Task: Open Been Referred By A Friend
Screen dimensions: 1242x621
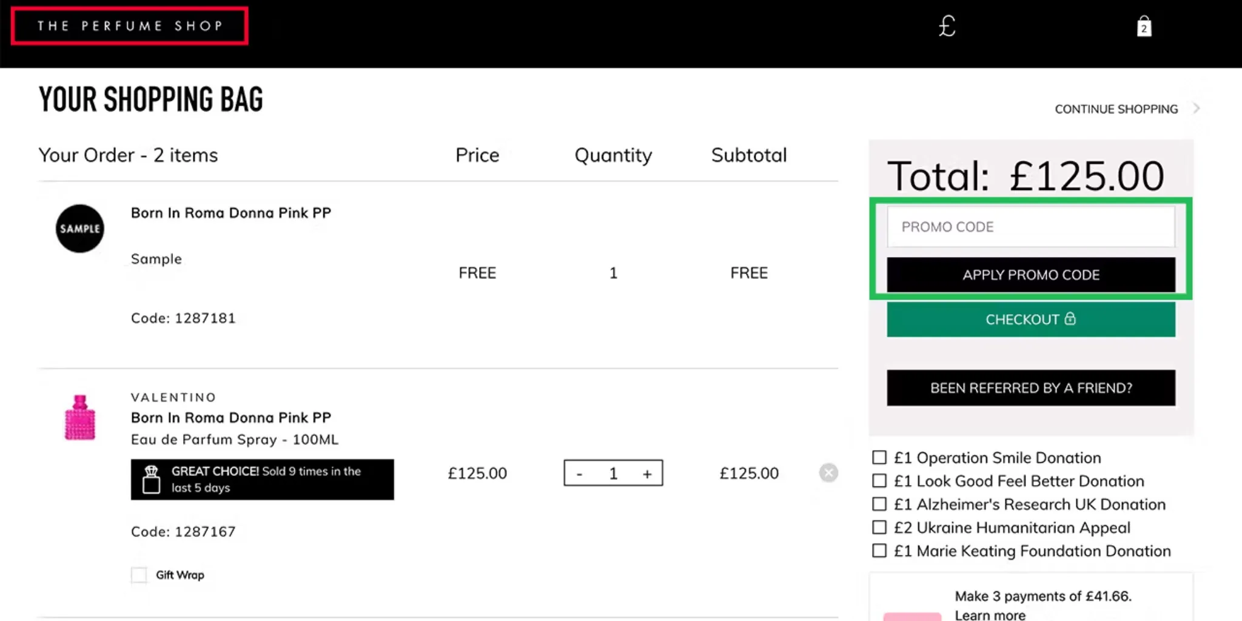Action: [x=1030, y=388]
